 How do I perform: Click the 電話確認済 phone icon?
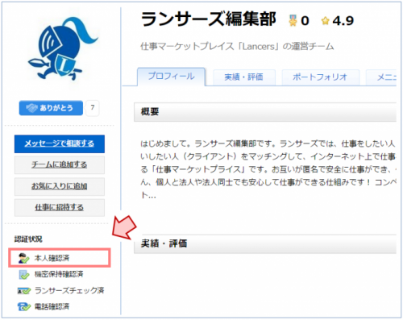(24, 306)
